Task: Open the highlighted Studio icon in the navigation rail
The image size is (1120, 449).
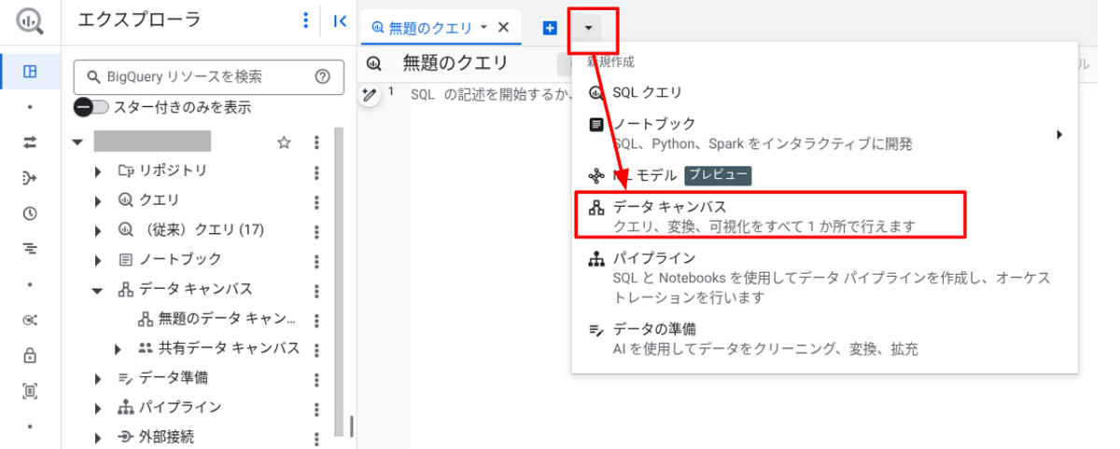Action: click(x=30, y=71)
